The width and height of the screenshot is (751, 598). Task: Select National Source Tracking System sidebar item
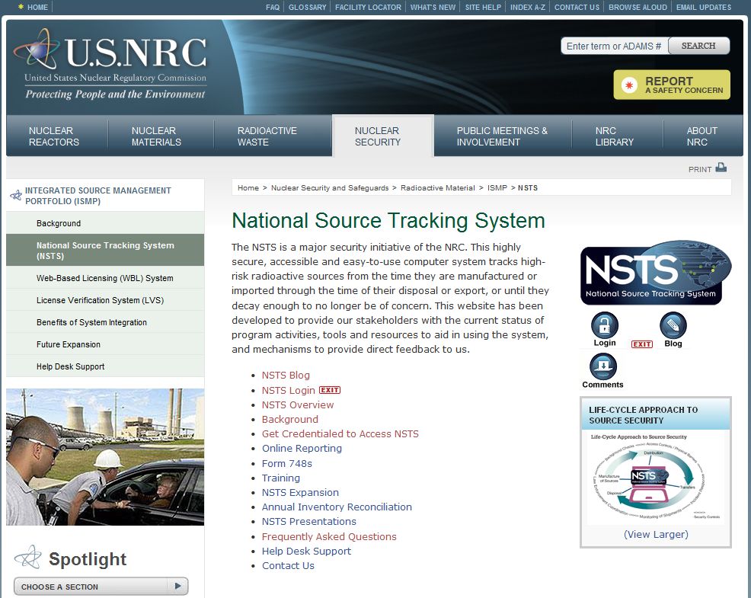coord(105,250)
